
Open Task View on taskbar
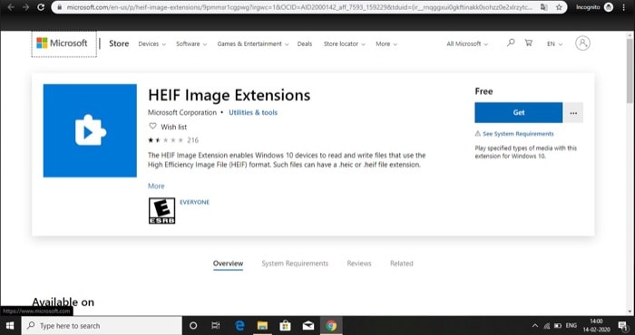[216, 326]
